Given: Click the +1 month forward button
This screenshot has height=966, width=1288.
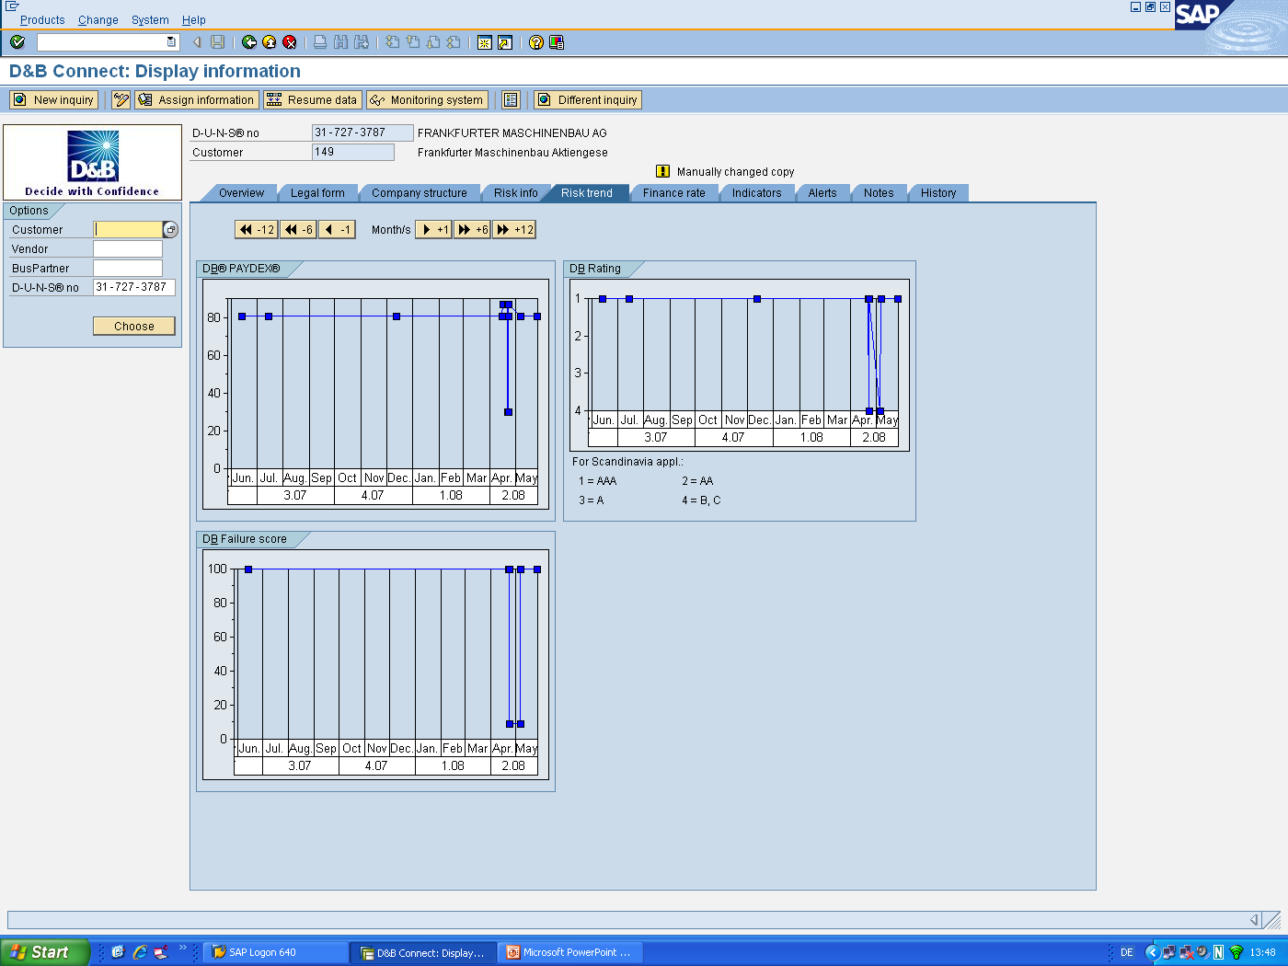Looking at the screenshot, I should coord(433,230).
